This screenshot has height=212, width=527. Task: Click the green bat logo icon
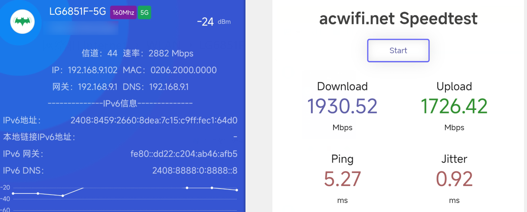[26, 21]
